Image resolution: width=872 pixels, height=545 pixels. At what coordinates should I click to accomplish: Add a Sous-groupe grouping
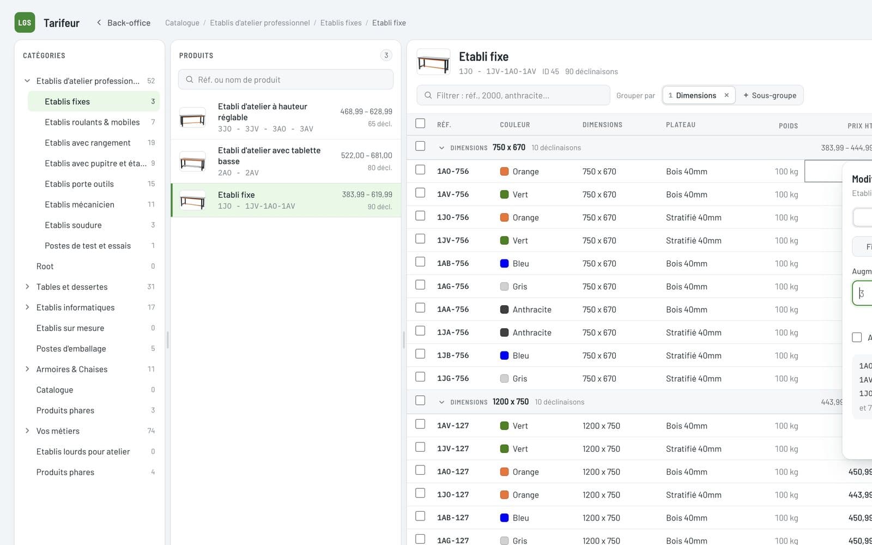770,95
